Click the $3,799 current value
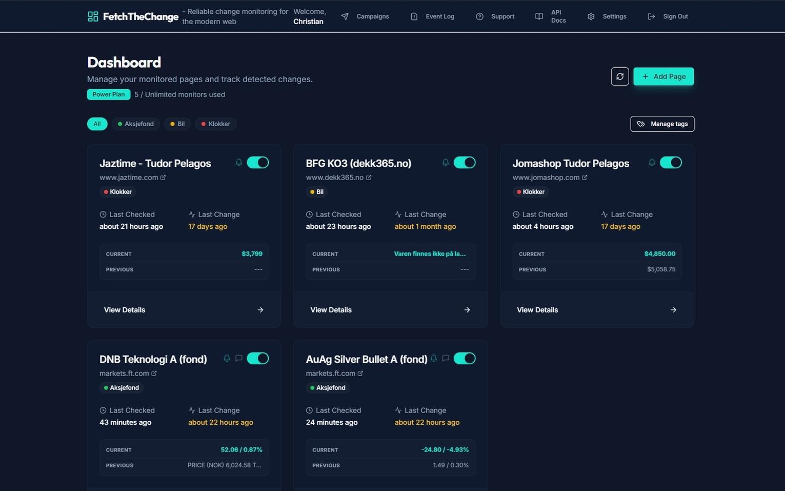The height and width of the screenshot is (491, 785). pyautogui.click(x=252, y=254)
